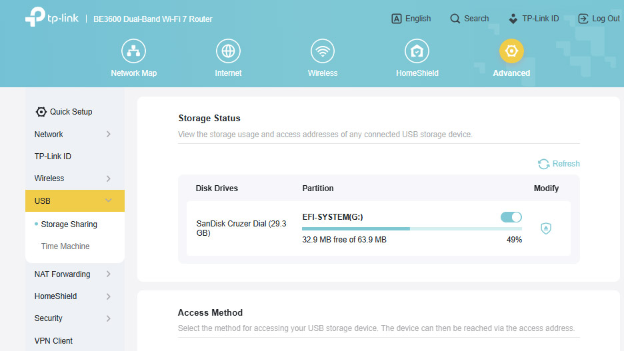Select the Advanced gear icon
Image resolution: width=624 pixels, height=351 pixels.
(x=511, y=51)
